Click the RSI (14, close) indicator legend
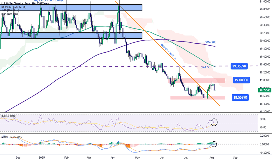The image size is (272, 161). point(9,116)
